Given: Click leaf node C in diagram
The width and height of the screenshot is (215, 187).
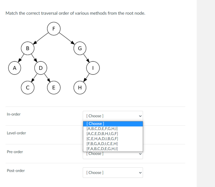Looking at the screenshot, I should [x=28, y=87].
